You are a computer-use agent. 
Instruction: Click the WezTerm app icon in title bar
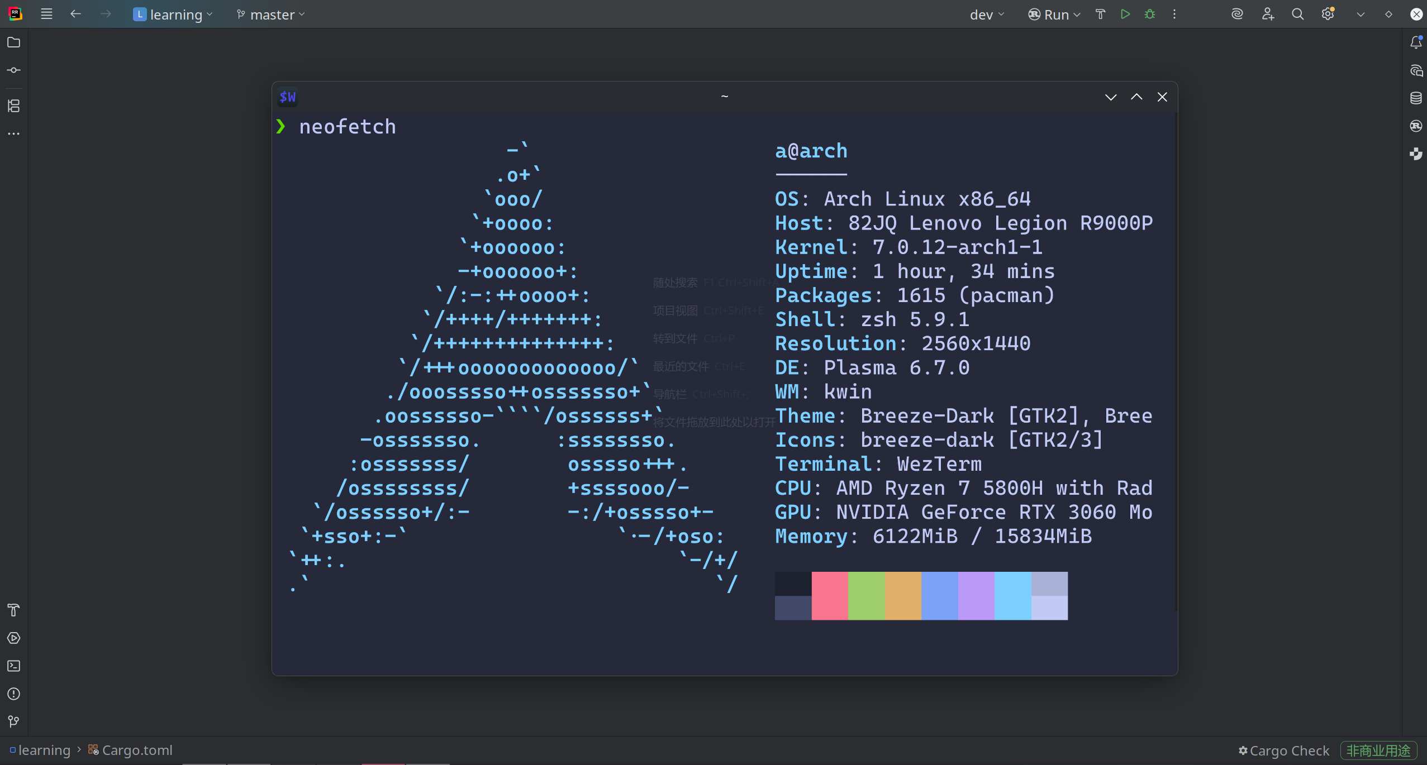click(288, 97)
